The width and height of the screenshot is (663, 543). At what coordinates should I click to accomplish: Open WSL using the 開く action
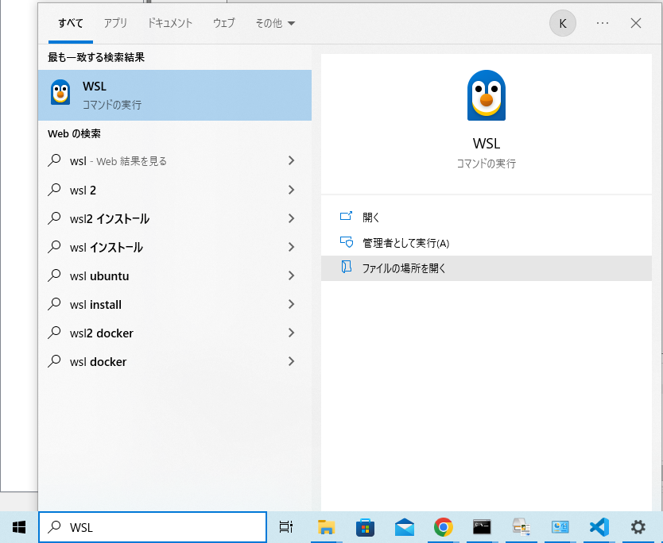point(487,217)
